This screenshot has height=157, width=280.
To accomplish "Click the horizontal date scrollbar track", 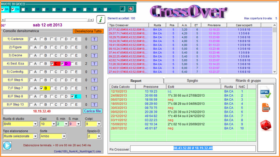I will (x=47, y=20).
